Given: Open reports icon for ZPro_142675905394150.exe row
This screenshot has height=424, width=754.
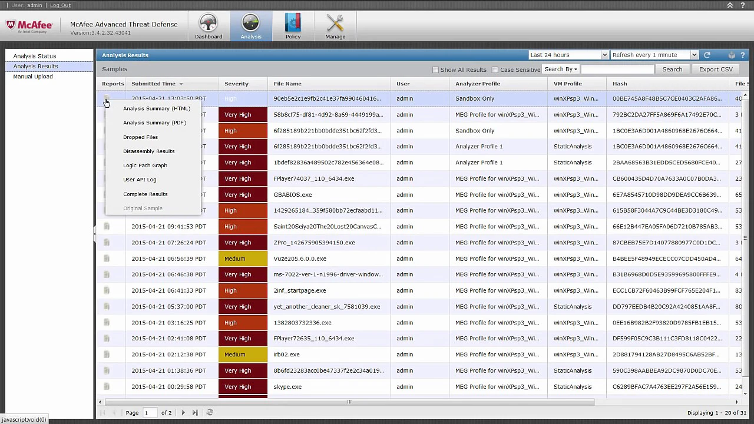Looking at the screenshot, I should [107, 242].
